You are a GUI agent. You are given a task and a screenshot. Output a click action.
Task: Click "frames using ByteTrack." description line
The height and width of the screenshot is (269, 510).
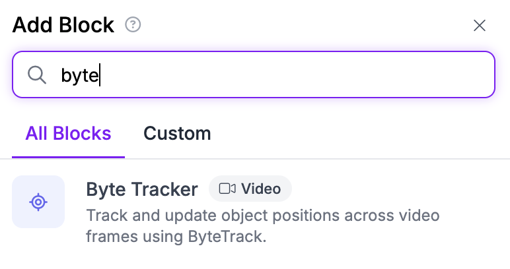(x=176, y=236)
